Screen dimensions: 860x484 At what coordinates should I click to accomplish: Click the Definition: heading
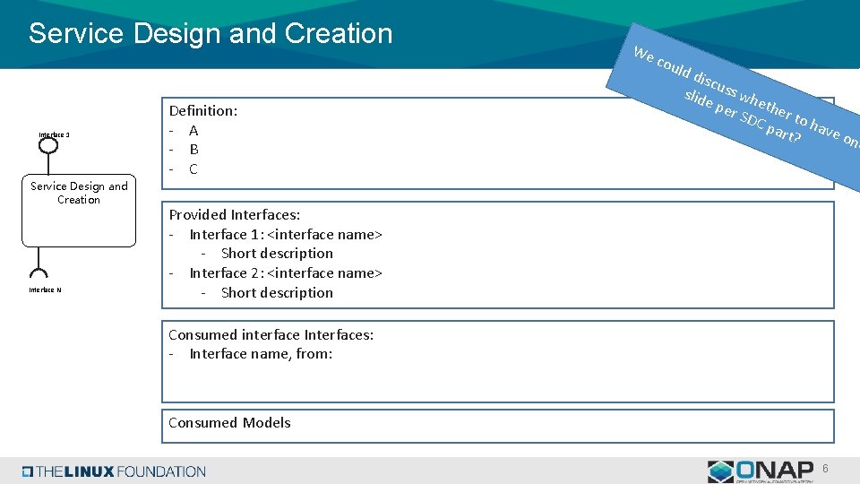pos(203,111)
